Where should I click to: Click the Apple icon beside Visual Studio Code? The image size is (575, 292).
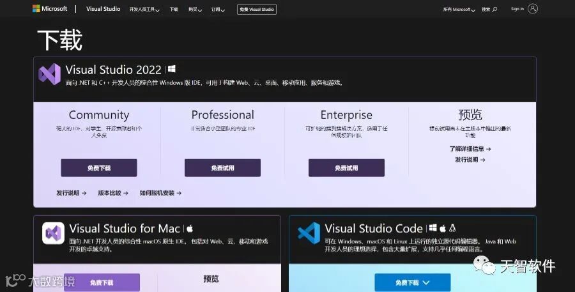coord(443,228)
